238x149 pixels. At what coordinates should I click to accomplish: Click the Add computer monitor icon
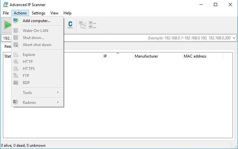point(16,21)
